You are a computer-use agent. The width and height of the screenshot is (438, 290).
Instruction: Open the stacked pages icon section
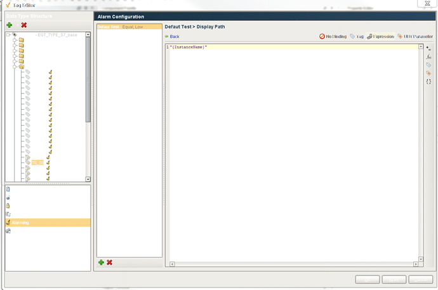tap(8, 214)
